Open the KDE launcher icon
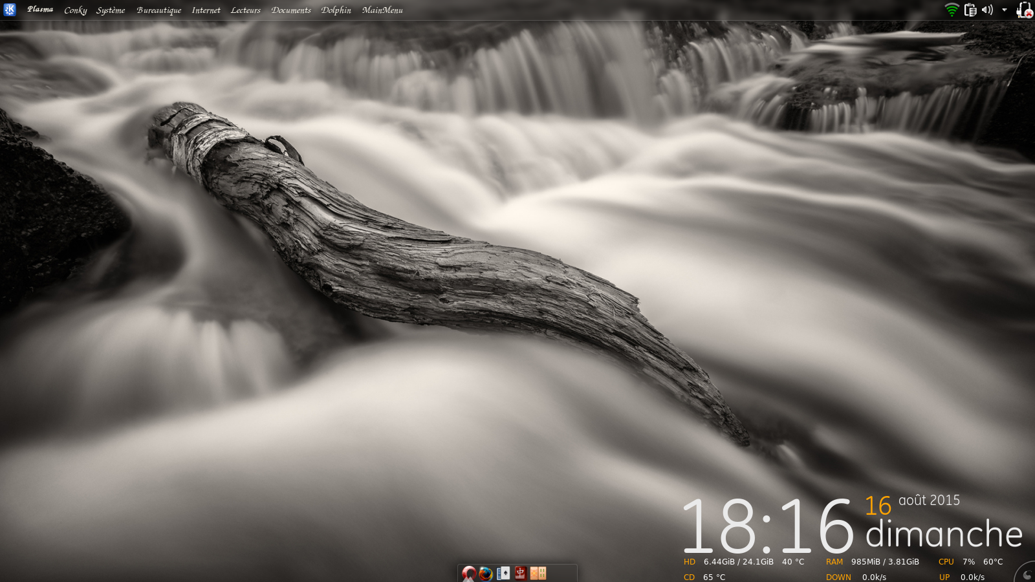 [x=10, y=10]
